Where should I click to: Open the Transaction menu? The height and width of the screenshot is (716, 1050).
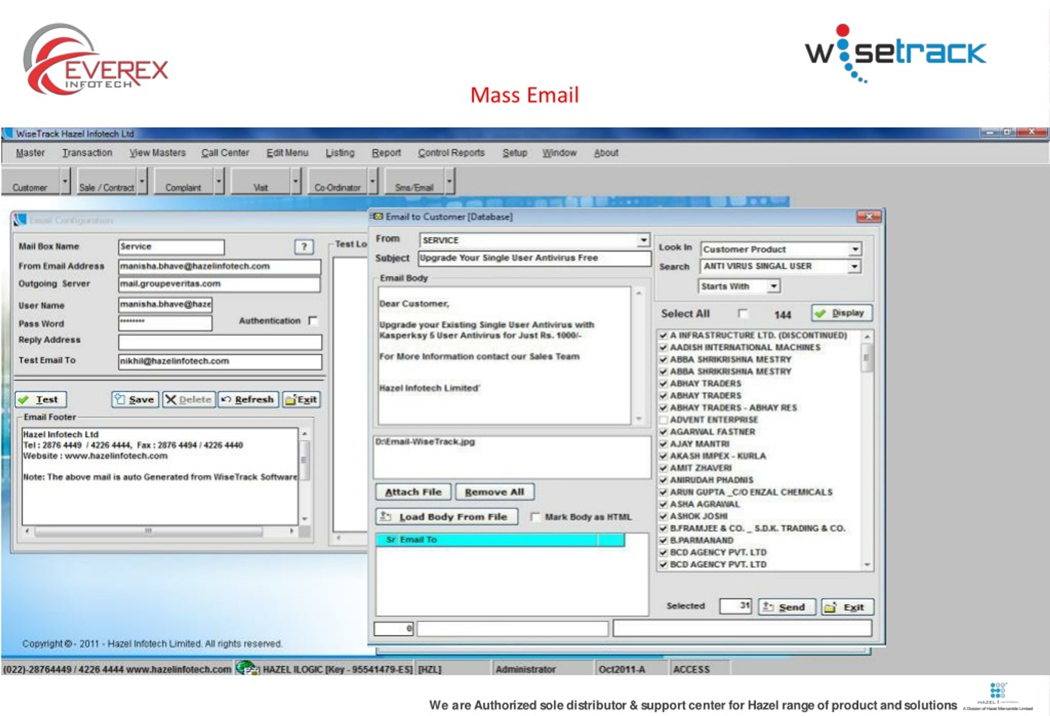tap(87, 153)
